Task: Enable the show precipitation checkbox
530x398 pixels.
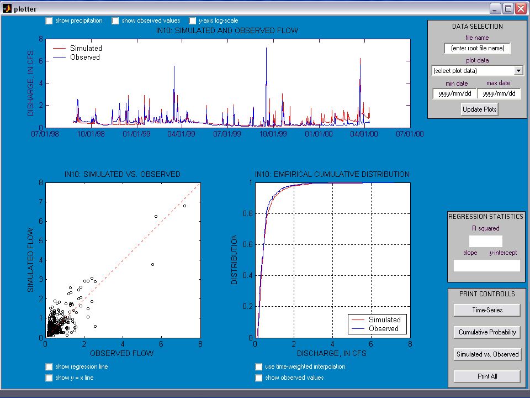Action: [49, 21]
